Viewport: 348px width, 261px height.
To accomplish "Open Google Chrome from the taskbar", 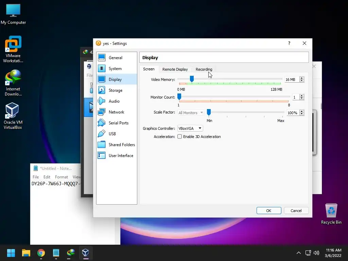I will (x=41, y=253).
